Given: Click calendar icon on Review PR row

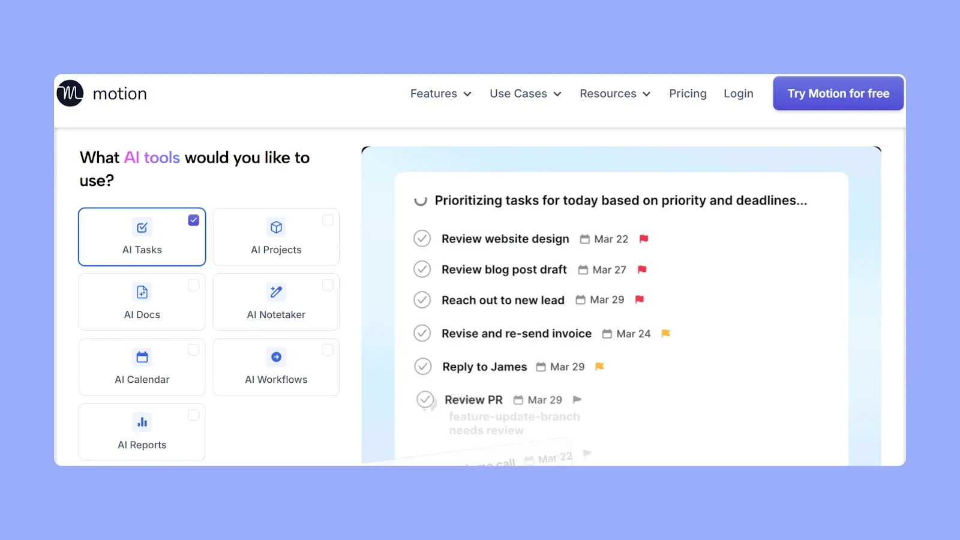Looking at the screenshot, I should pyautogui.click(x=518, y=400).
